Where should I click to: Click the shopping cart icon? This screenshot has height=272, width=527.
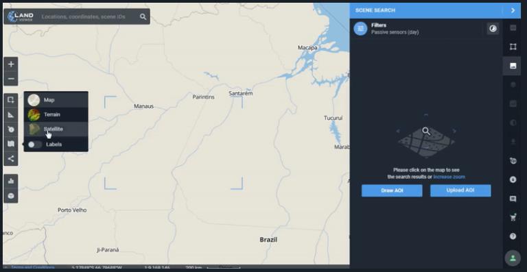513,217
